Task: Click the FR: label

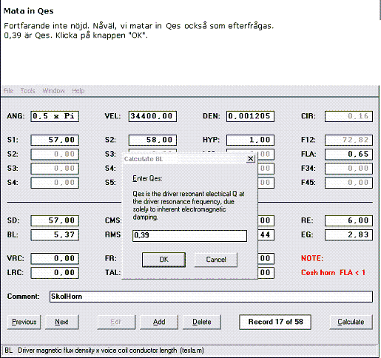Action: point(110,258)
